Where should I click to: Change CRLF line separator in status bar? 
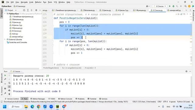coord(159,102)
